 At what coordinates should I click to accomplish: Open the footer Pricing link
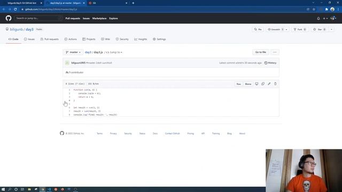tap(190, 133)
